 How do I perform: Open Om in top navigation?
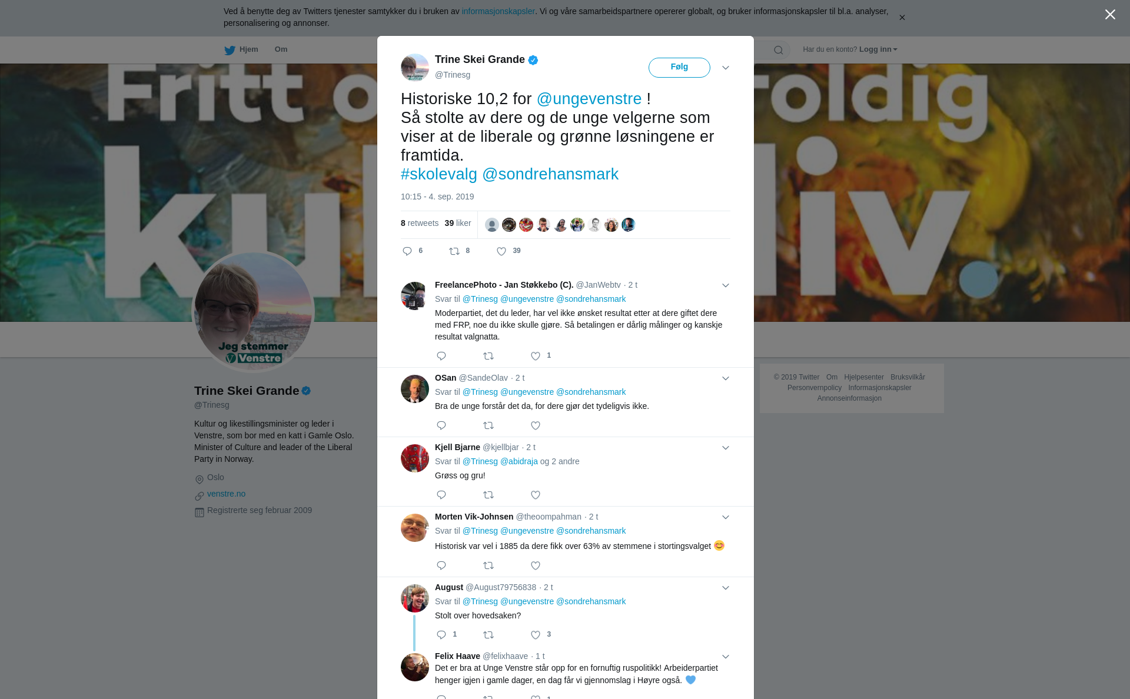pyautogui.click(x=281, y=49)
